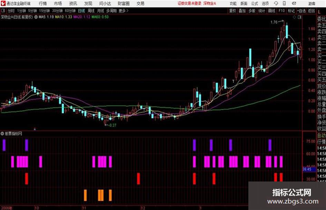Switch to 1分钟 chart period
Image resolution: width=326 pixels, height=210 pixels.
(x=21, y=11)
